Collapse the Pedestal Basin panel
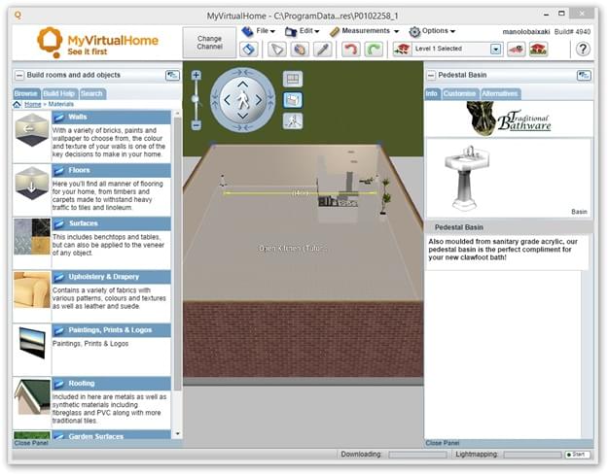The height and width of the screenshot is (475, 608). tap(431, 75)
